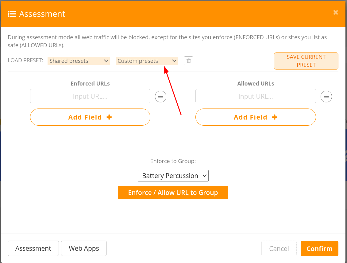Click the 'LOAD PRESET:' label

[25, 60]
